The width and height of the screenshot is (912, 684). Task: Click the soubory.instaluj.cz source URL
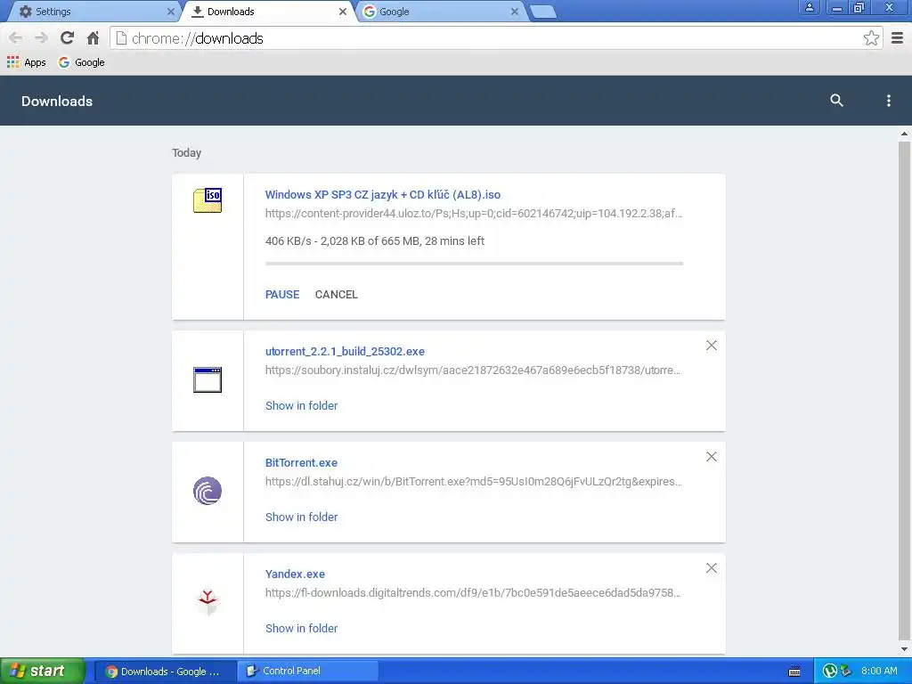[473, 370]
